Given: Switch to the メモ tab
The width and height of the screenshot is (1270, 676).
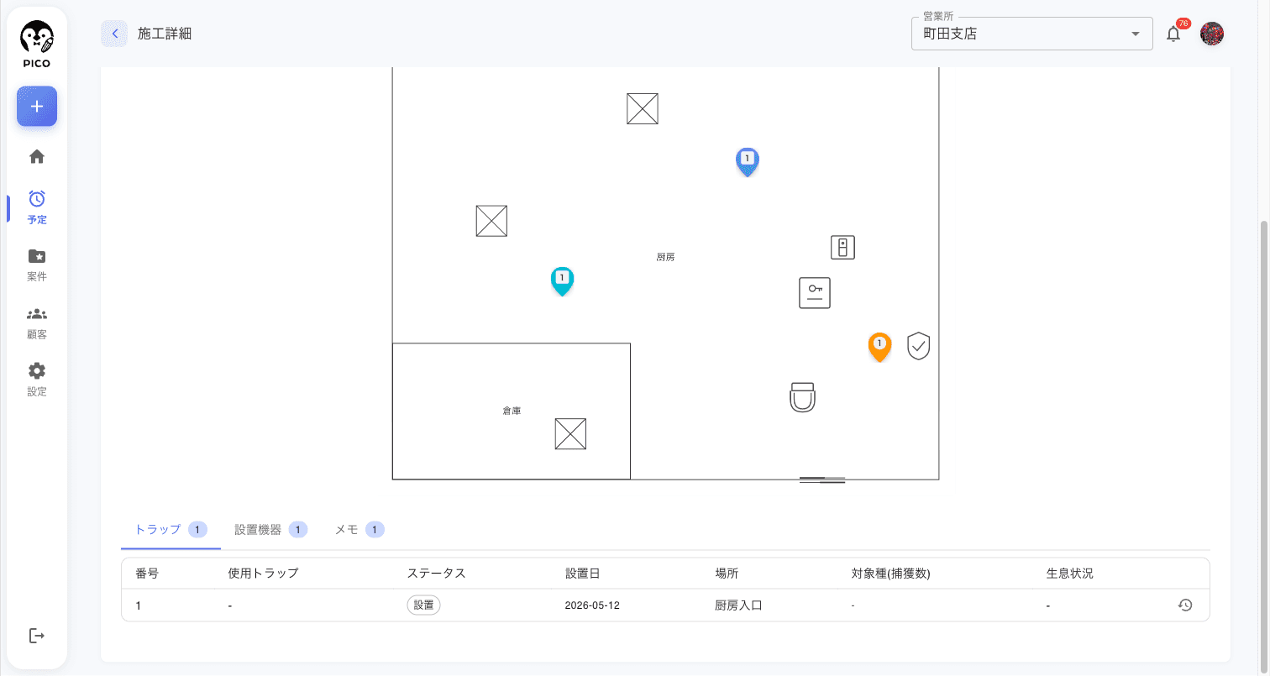Looking at the screenshot, I should (359, 530).
